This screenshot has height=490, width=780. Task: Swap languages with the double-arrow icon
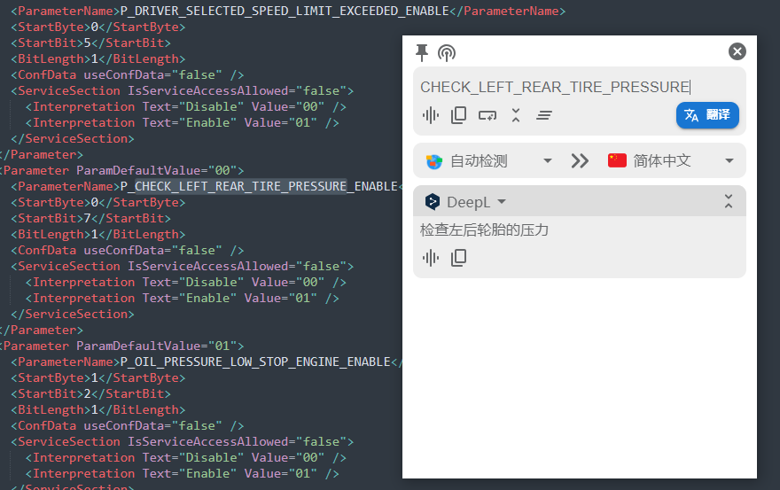(580, 160)
